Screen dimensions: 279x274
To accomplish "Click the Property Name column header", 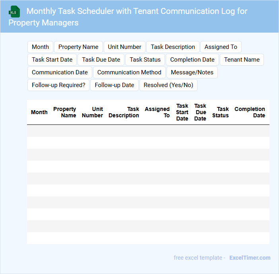I will click(x=65, y=112).
